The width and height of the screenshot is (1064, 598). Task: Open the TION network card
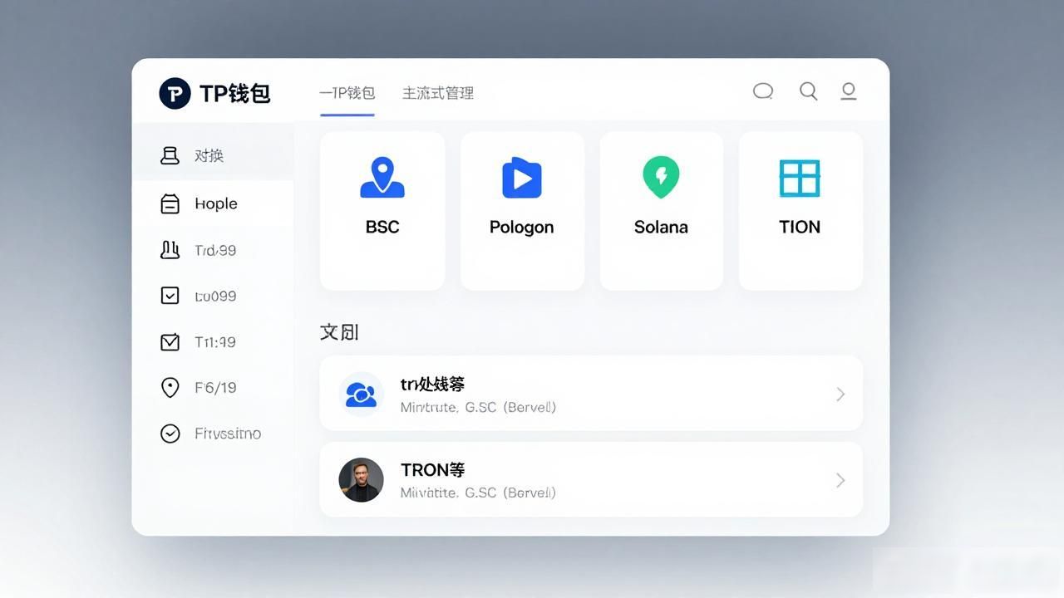(x=800, y=211)
